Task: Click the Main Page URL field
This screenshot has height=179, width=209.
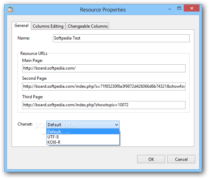Action: pyautogui.click(x=104, y=68)
